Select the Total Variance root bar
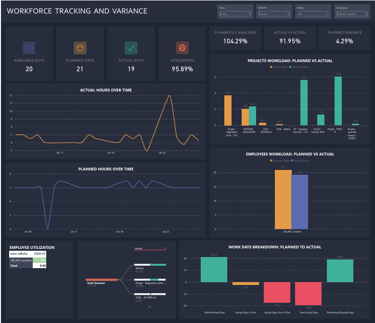Viewport: 375px width, 323px height. click(102, 280)
